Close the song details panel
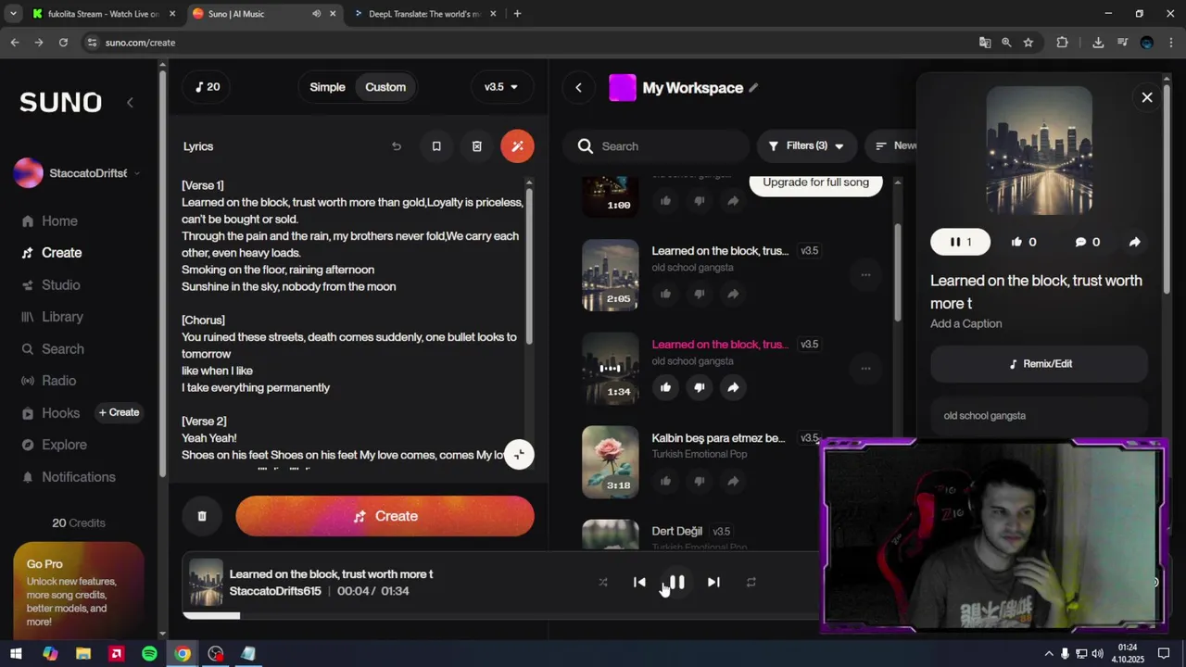The width and height of the screenshot is (1186, 667). pos(1147,97)
